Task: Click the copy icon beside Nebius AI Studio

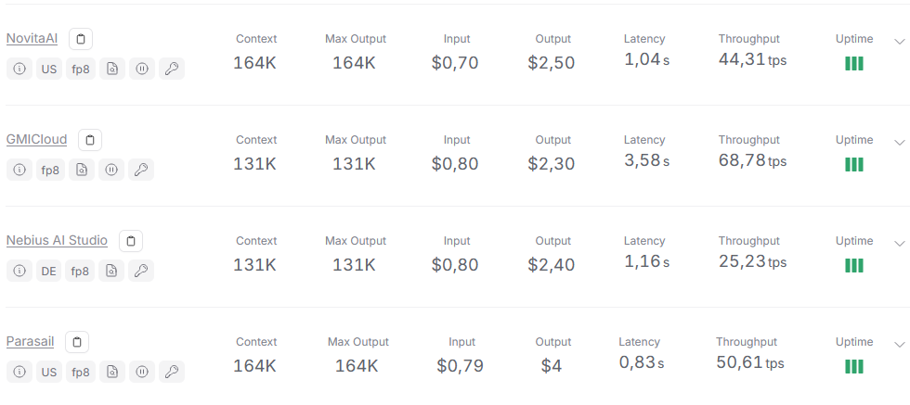Action: [131, 240]
